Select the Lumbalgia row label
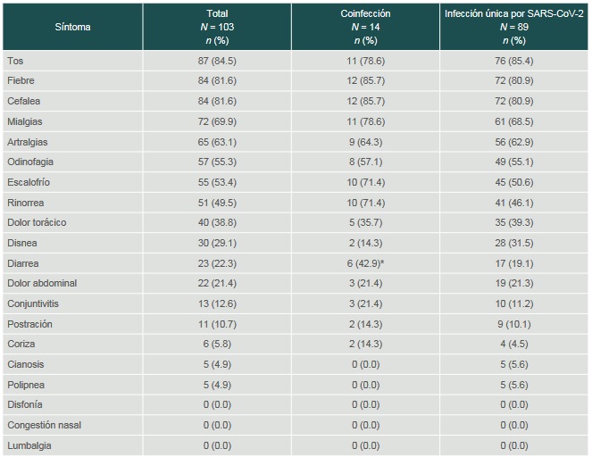Viewport: 592px width, 457px height. [29, 445]
